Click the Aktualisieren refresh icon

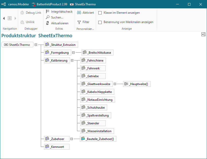tap(48, 23)
